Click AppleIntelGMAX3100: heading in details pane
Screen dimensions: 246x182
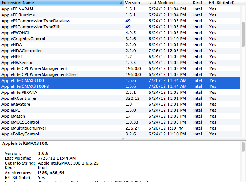click(x=25, y=143)
